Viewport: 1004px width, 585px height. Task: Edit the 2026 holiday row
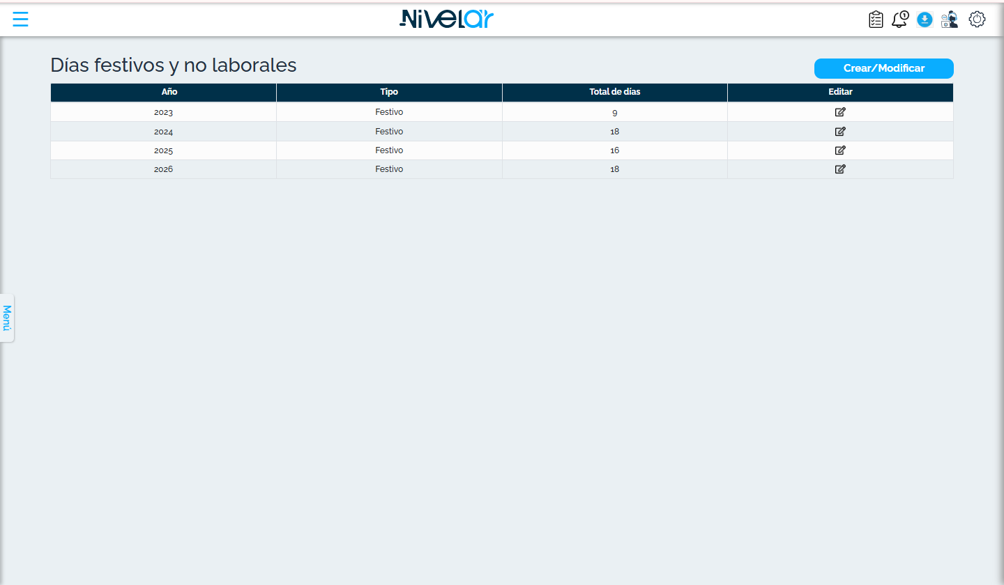(x=840, y=169)
